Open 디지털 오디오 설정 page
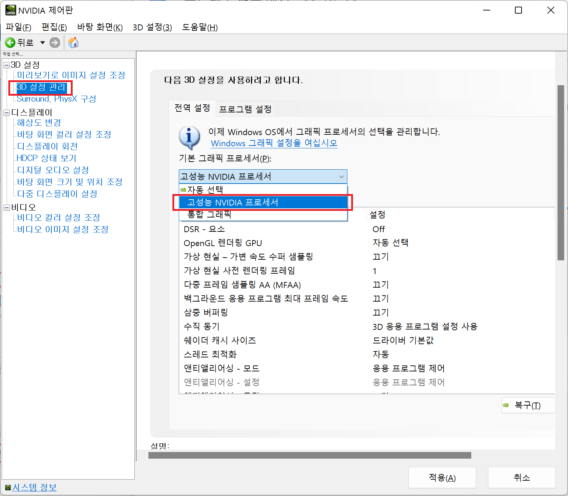568x496 pixels. pos(53,170)
